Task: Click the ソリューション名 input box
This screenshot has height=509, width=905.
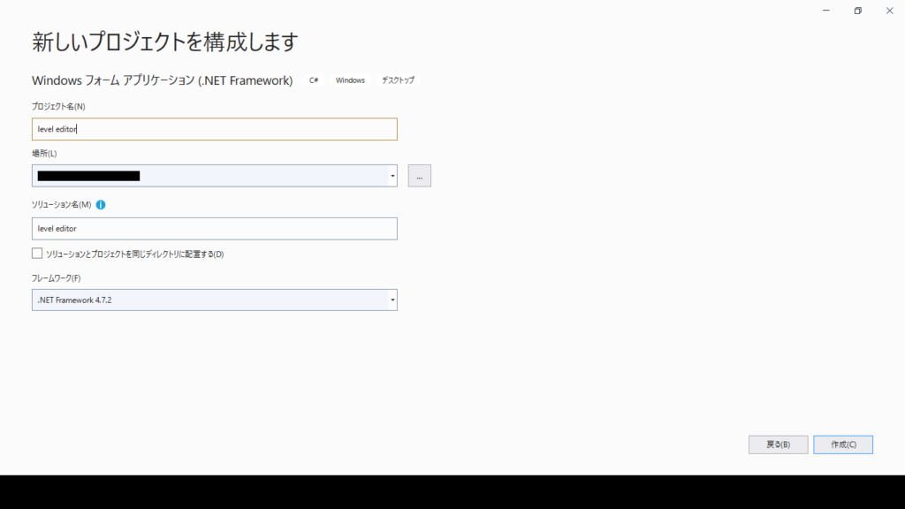Action: [214, 228]
